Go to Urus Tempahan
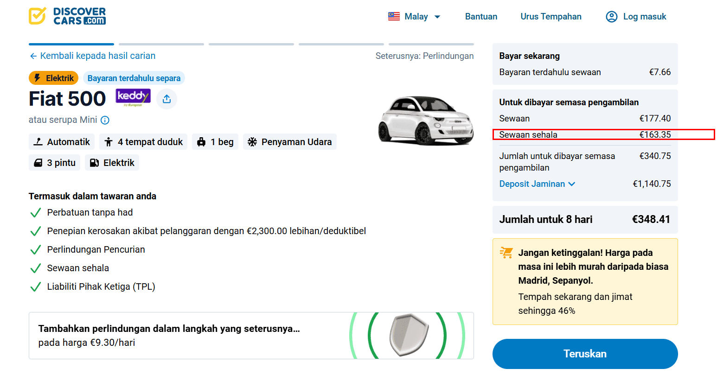Viewport: 717px width, 388px height. [551, 17]
